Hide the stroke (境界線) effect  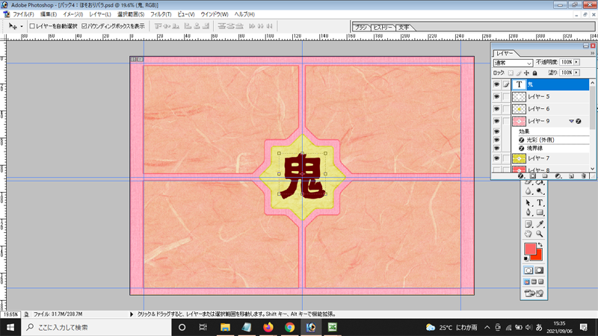click(496, 148)
